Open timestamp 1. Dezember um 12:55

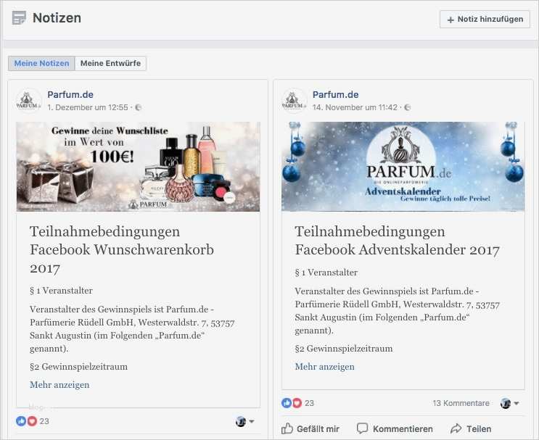pos(88,107)
